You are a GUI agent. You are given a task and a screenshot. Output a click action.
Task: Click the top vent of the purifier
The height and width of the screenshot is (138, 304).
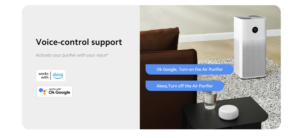[x=250, y=17]
